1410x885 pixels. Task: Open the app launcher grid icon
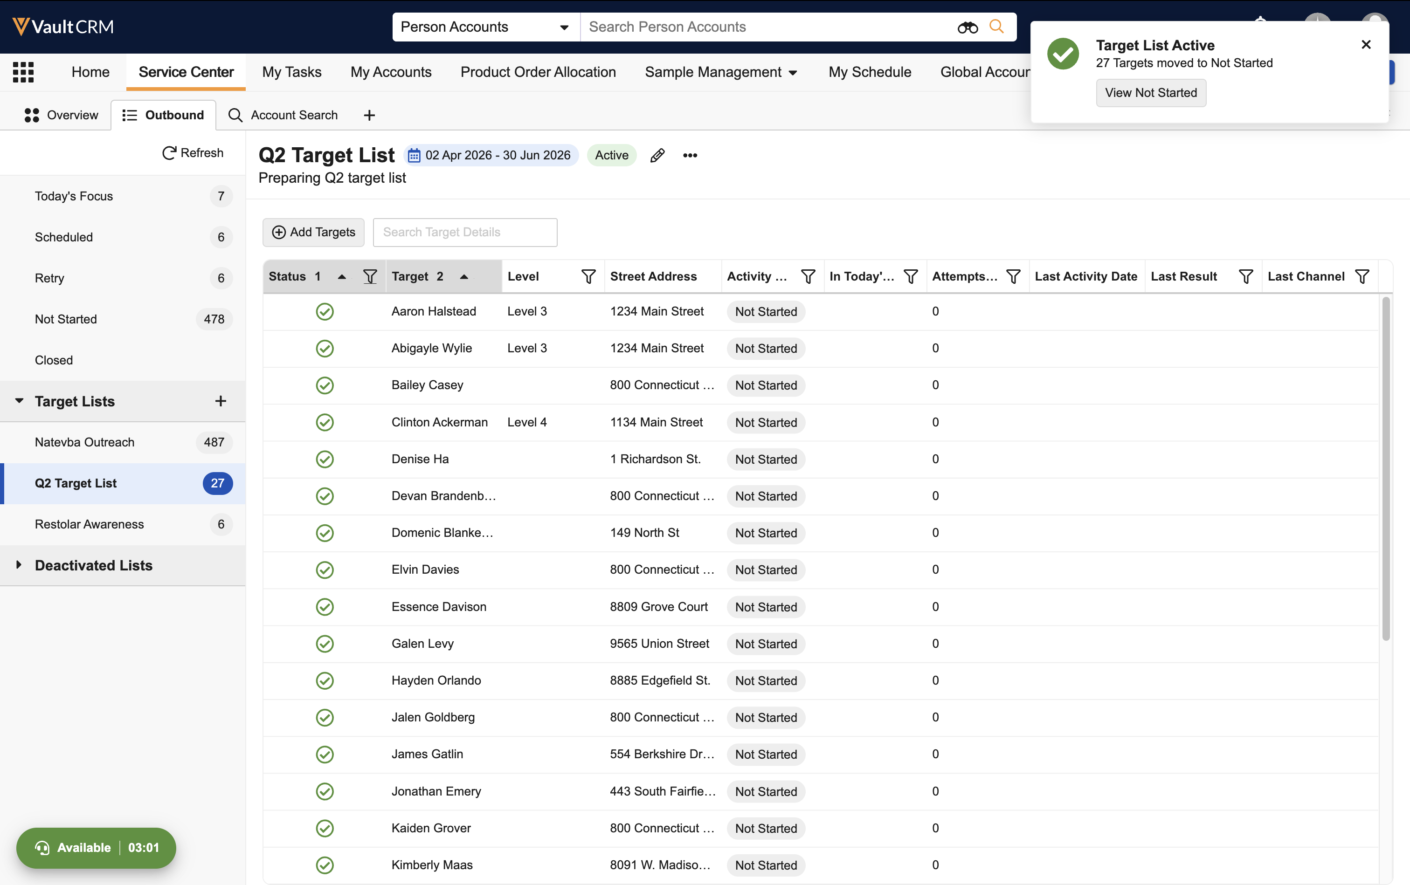(23, 72)
